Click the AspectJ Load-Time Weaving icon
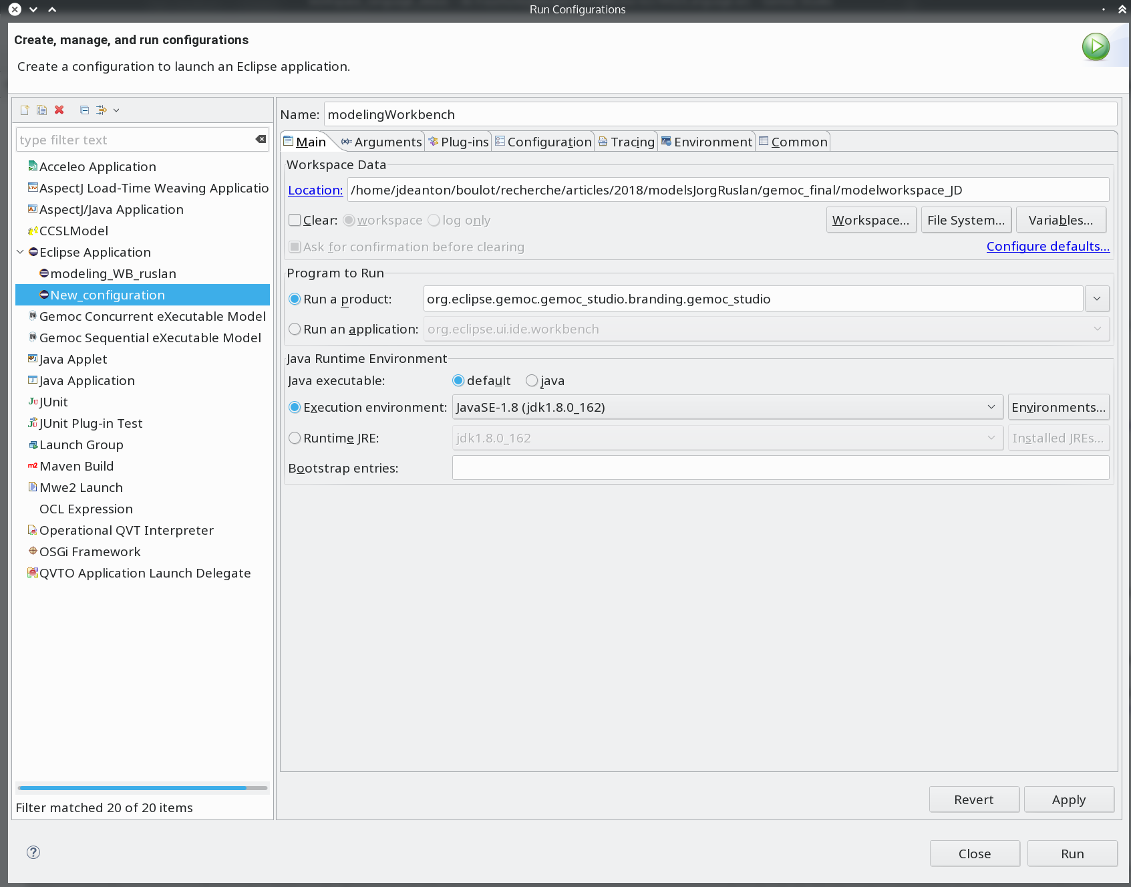 33,187
